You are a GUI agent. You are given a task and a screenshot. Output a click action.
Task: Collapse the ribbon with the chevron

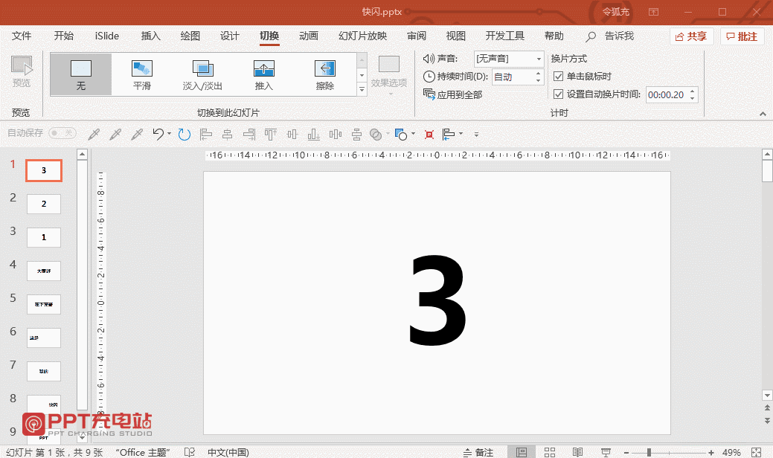tap(763, 114)
